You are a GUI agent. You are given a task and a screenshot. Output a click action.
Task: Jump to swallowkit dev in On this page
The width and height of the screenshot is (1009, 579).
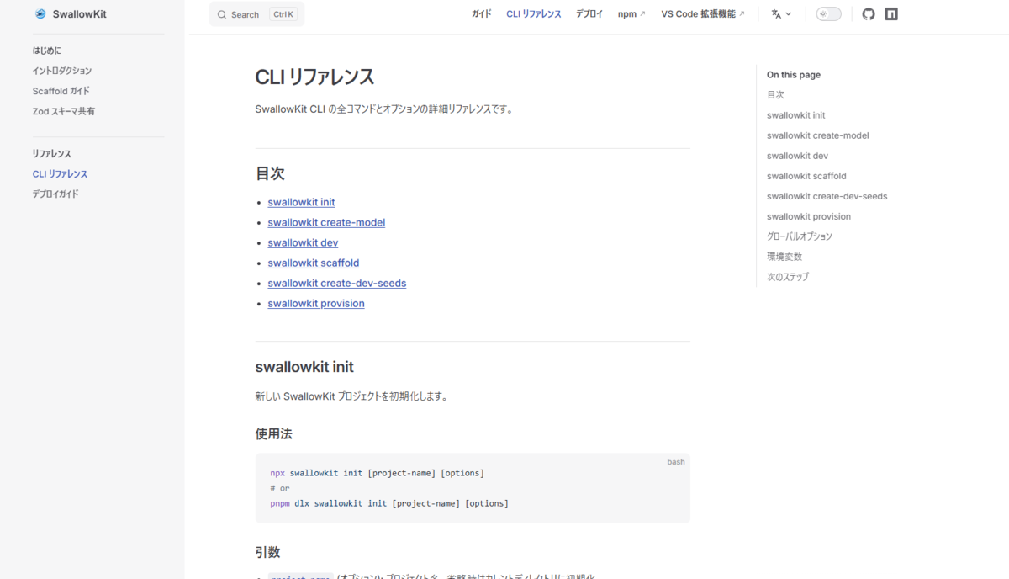pyautogui.click(x=798, y=156)
